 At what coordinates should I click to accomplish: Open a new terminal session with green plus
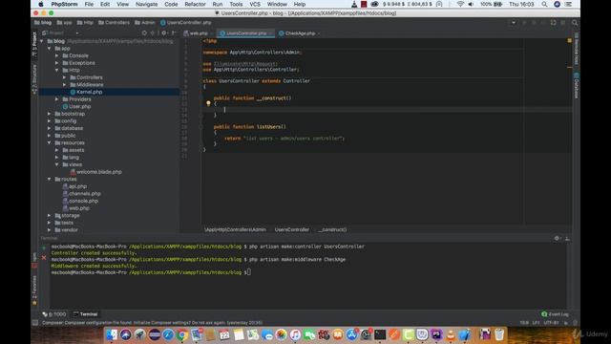point(44,248)
